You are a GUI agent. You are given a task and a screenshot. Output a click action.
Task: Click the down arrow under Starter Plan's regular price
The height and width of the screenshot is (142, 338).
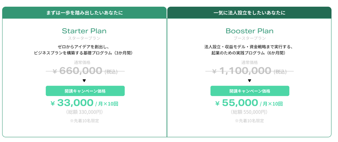point(84,81)
